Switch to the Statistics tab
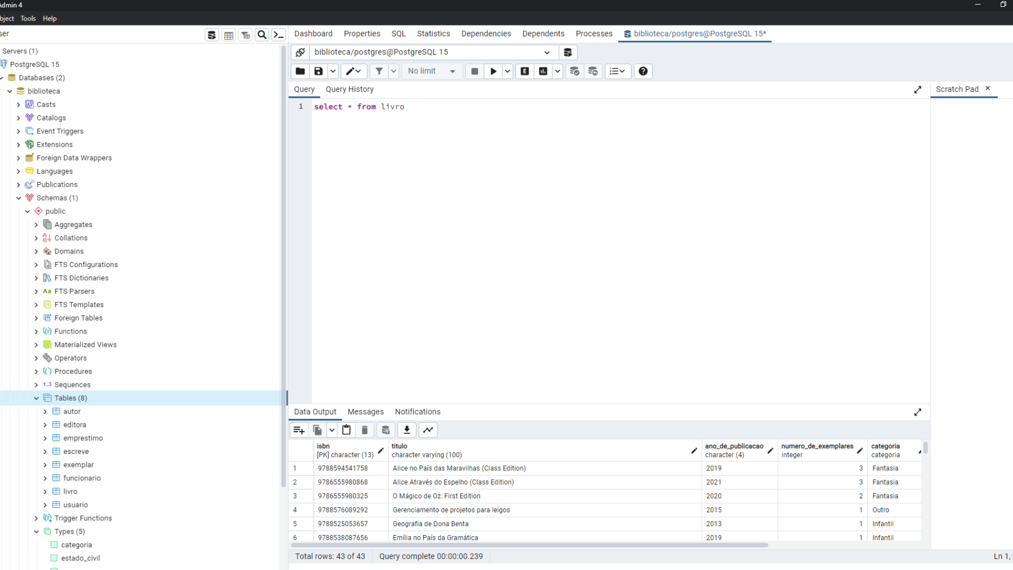The height and width of the screenshot is (570, 1013). point(433,34)
